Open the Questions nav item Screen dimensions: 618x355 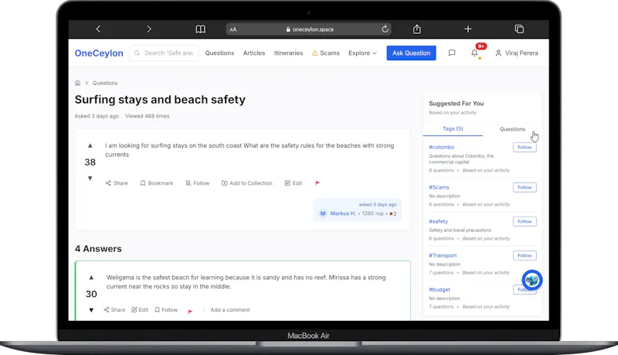tap(219, 53)
